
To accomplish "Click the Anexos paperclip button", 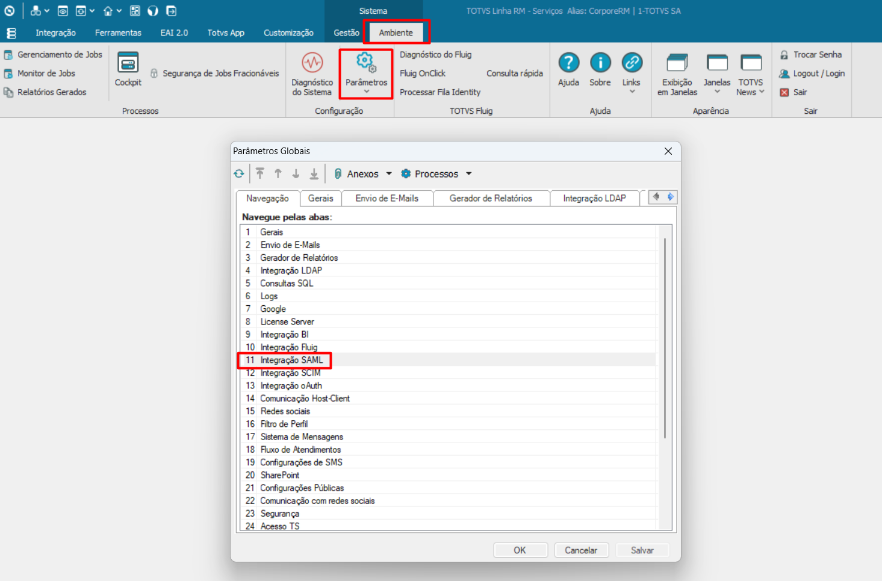I will coord(357,173).
